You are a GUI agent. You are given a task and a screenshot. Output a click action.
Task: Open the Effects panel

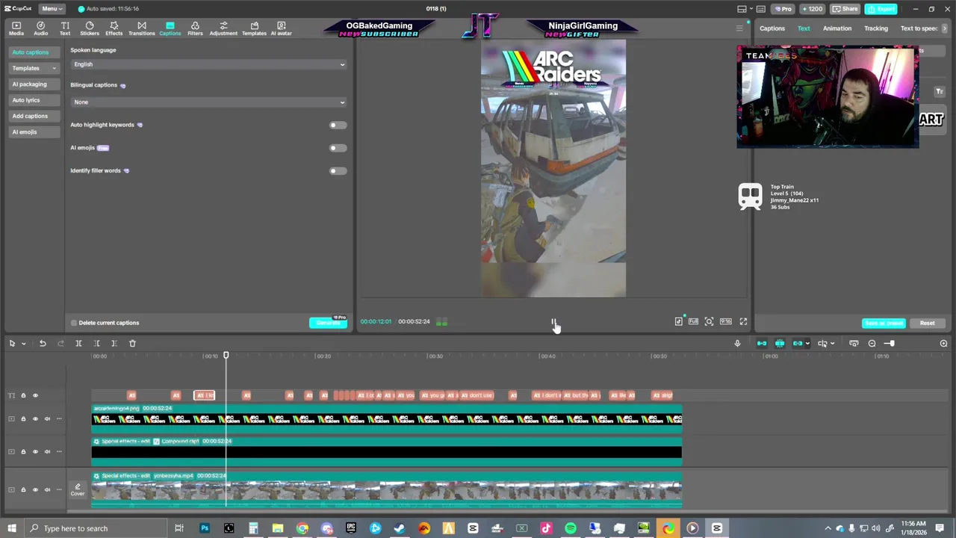tap(114, 28)
